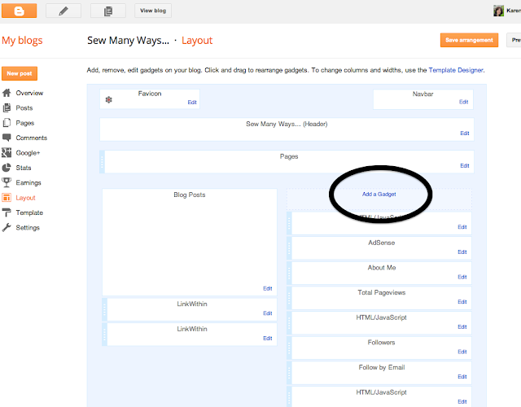Screen dimensions: 521x407
Task: Edit the Follow by Email gadget
Action: tap(462, 377)
